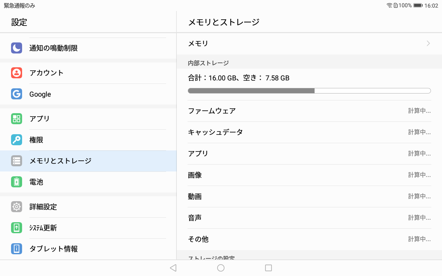This screenshot has height=276, width=442.
Task: Click the アプリ grid icon
Action: [x=16, y=119]
